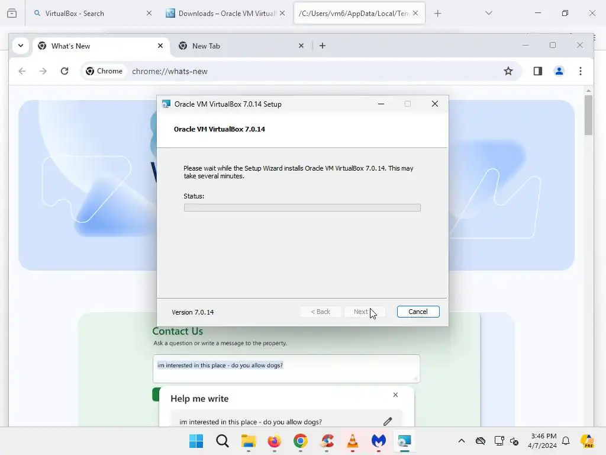Image resolution: width=606 pixels, height=455 pixels.
Task: Edit the Help me write prompt with pencil
Action: 388,422
